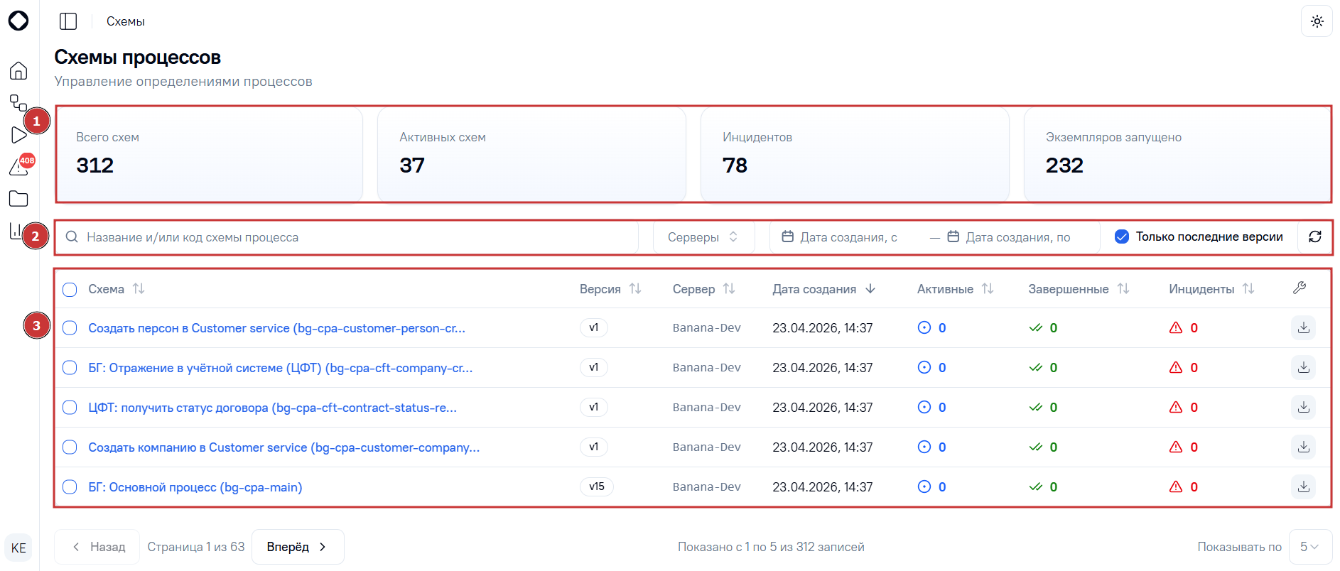Open the Дата создания, с date picker
The image size is (1340, 571).
(x=849, y=236)
